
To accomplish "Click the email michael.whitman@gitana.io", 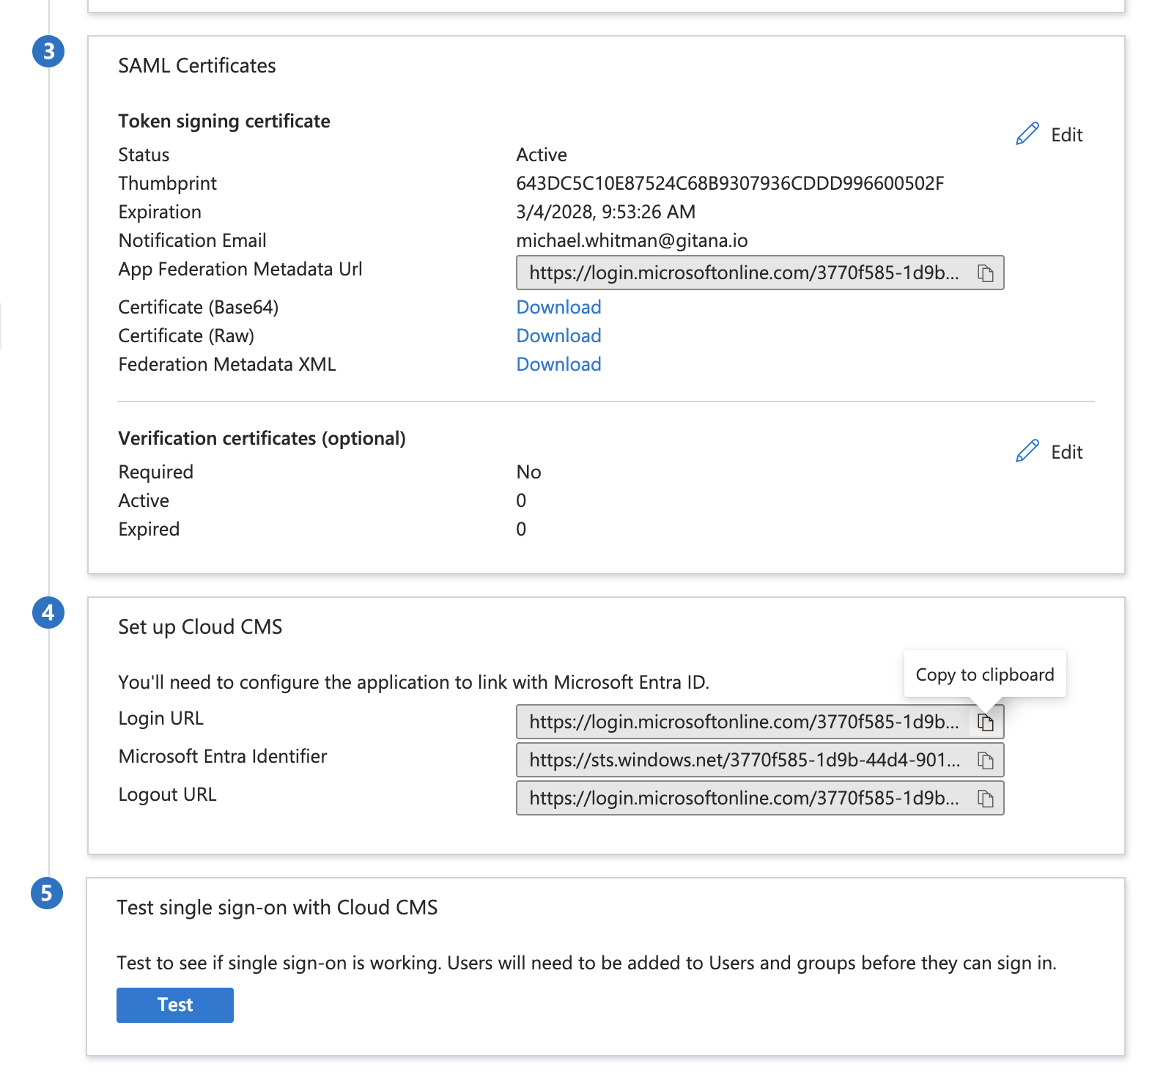I will [632, 240].
